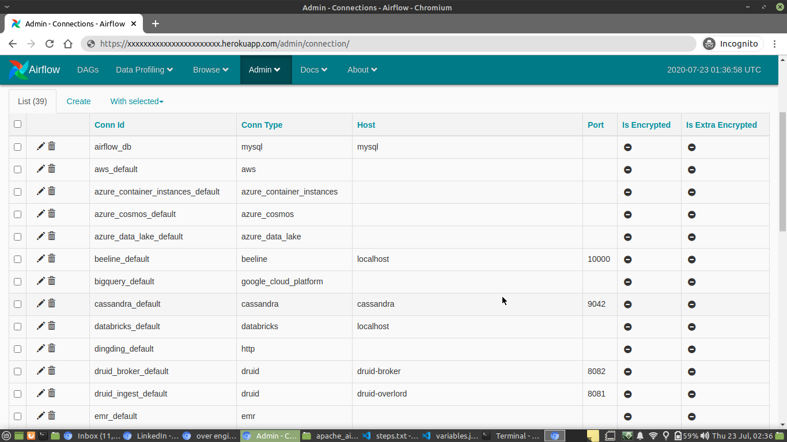This screenshot has height=442, width=787.
Task: Edit databricks_default connection
Action: click(41, 326)
